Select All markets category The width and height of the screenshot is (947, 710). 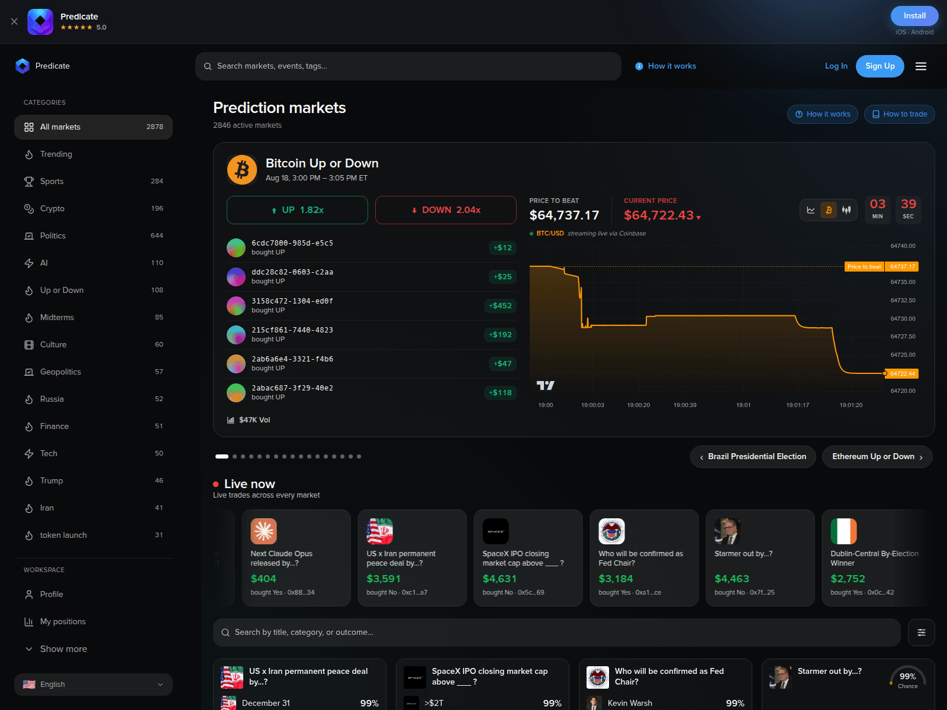(94, 127)
